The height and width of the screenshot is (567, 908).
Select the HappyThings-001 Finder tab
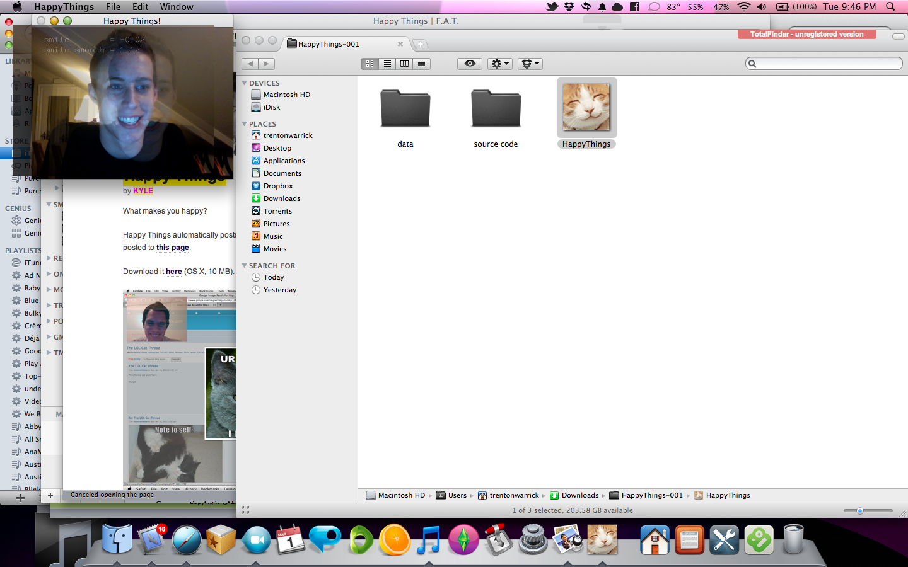(x=329, y=44)
